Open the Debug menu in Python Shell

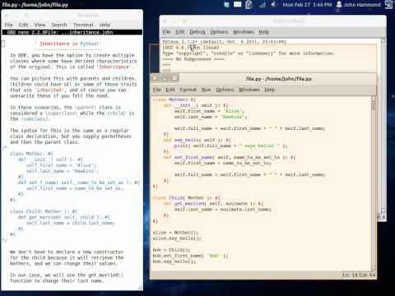tap(197, 32)
